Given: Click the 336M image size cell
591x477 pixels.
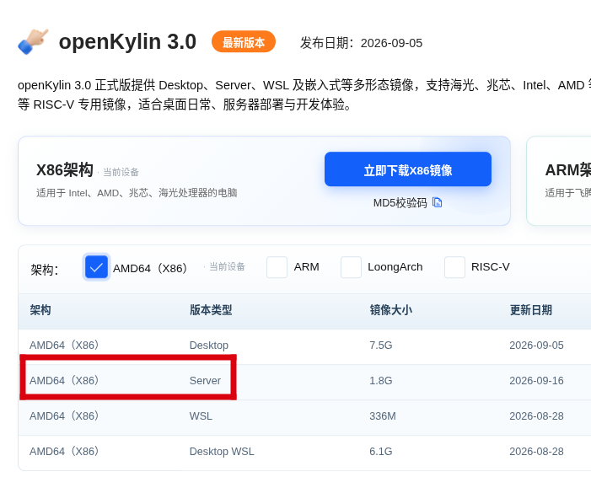Looking at the screenshot, I should 383,416.
